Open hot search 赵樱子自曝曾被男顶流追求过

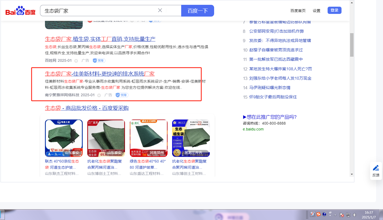click(276, 50)
